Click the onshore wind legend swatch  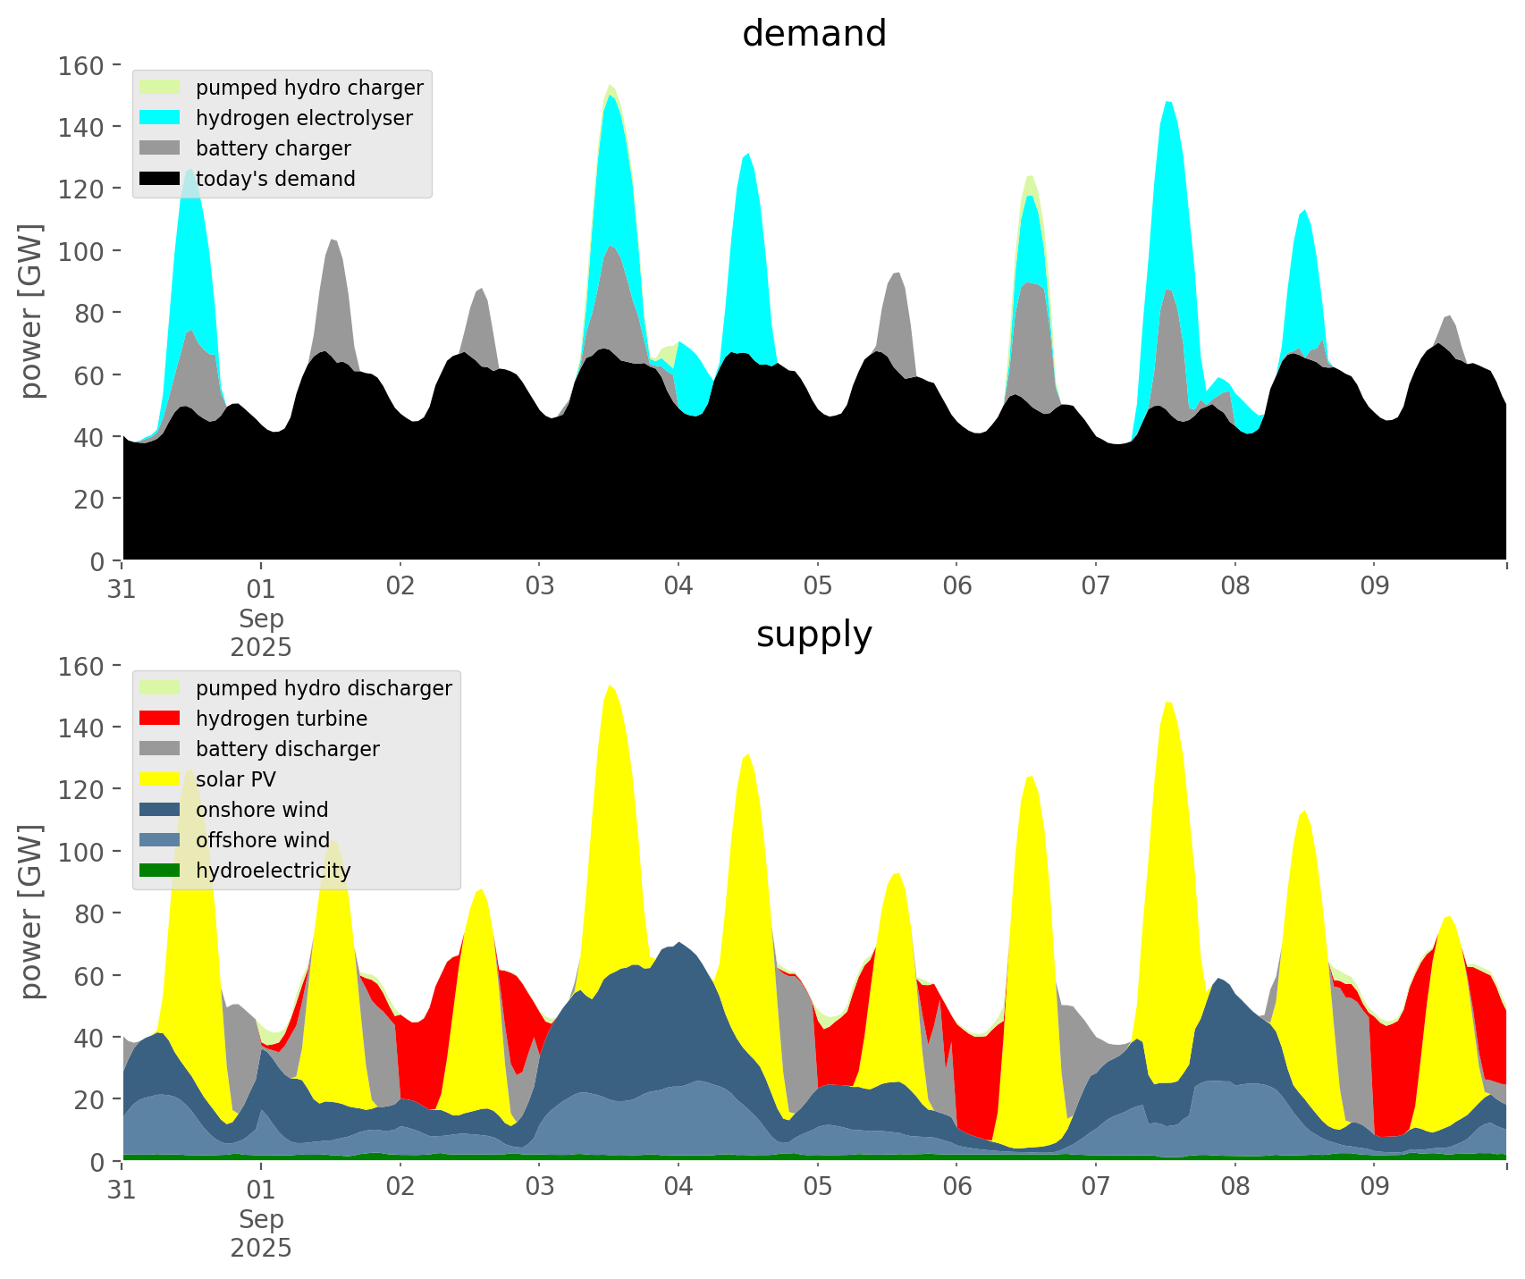pyautogui.click(x=160, y=810)
